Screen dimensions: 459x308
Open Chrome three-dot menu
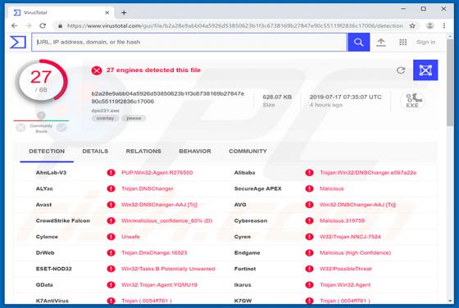tap(444, 25)
